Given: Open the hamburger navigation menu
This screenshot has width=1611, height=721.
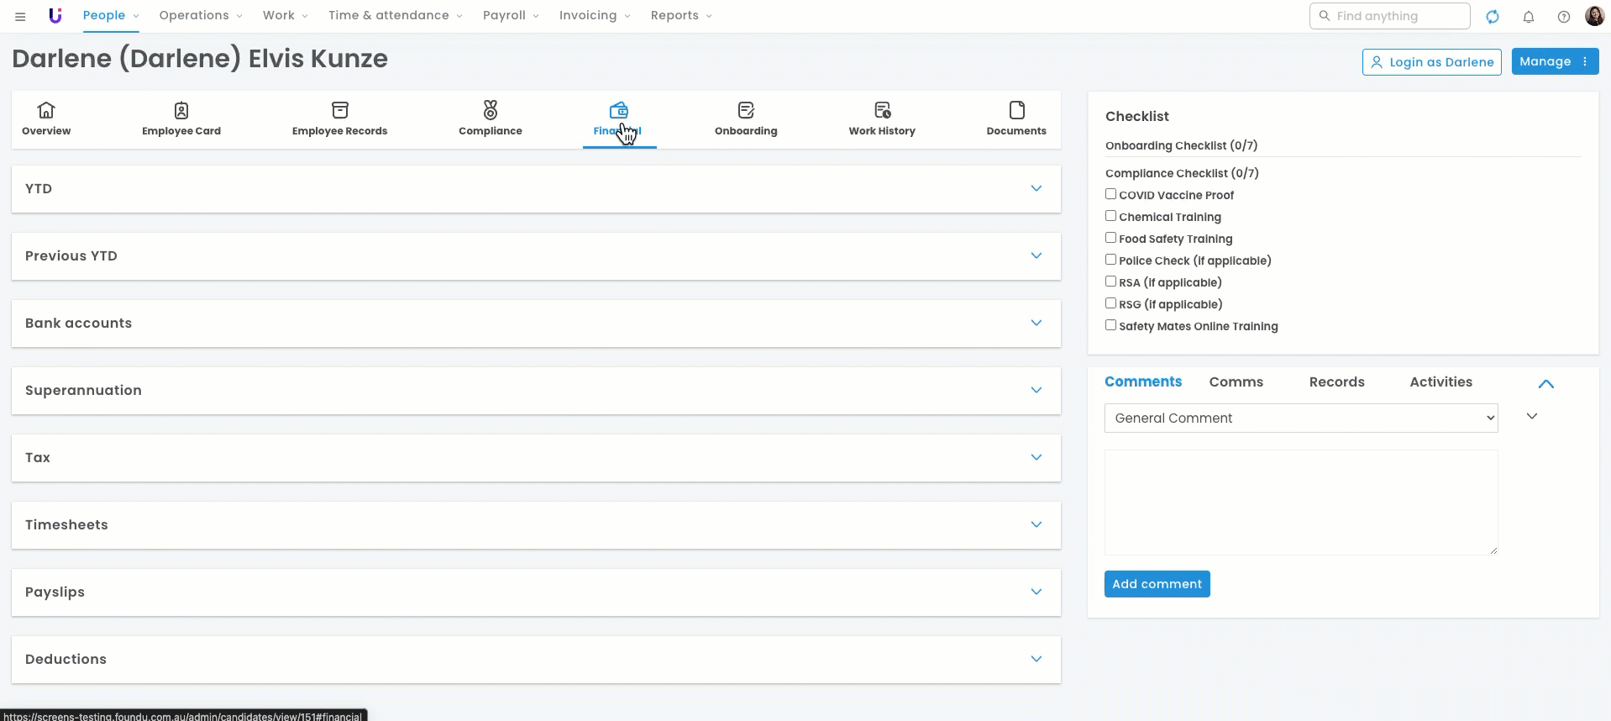Looking at the screenshot, I should pos(20,16).
